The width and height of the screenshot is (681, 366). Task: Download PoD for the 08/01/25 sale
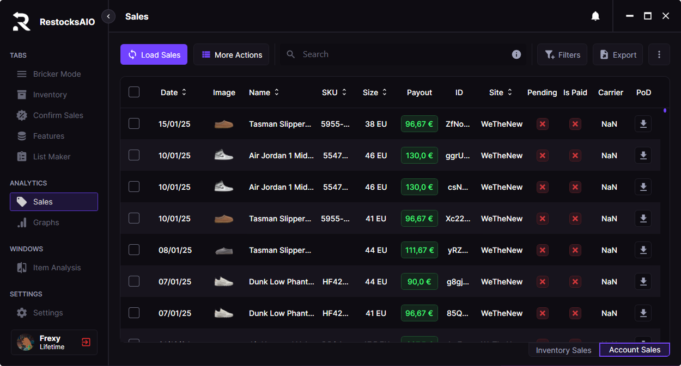click(643, 250)
